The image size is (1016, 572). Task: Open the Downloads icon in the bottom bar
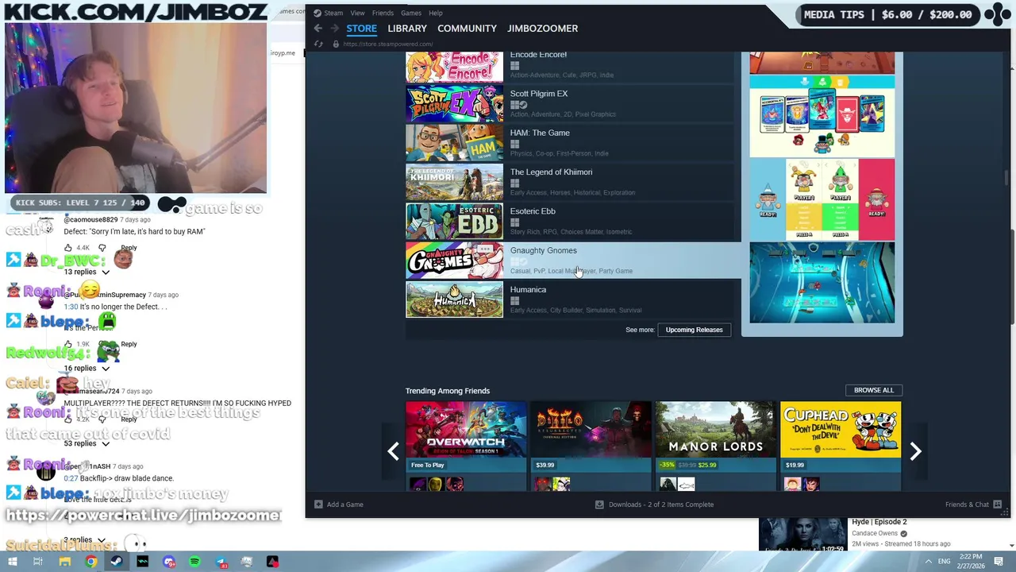(x=599, y=504)
